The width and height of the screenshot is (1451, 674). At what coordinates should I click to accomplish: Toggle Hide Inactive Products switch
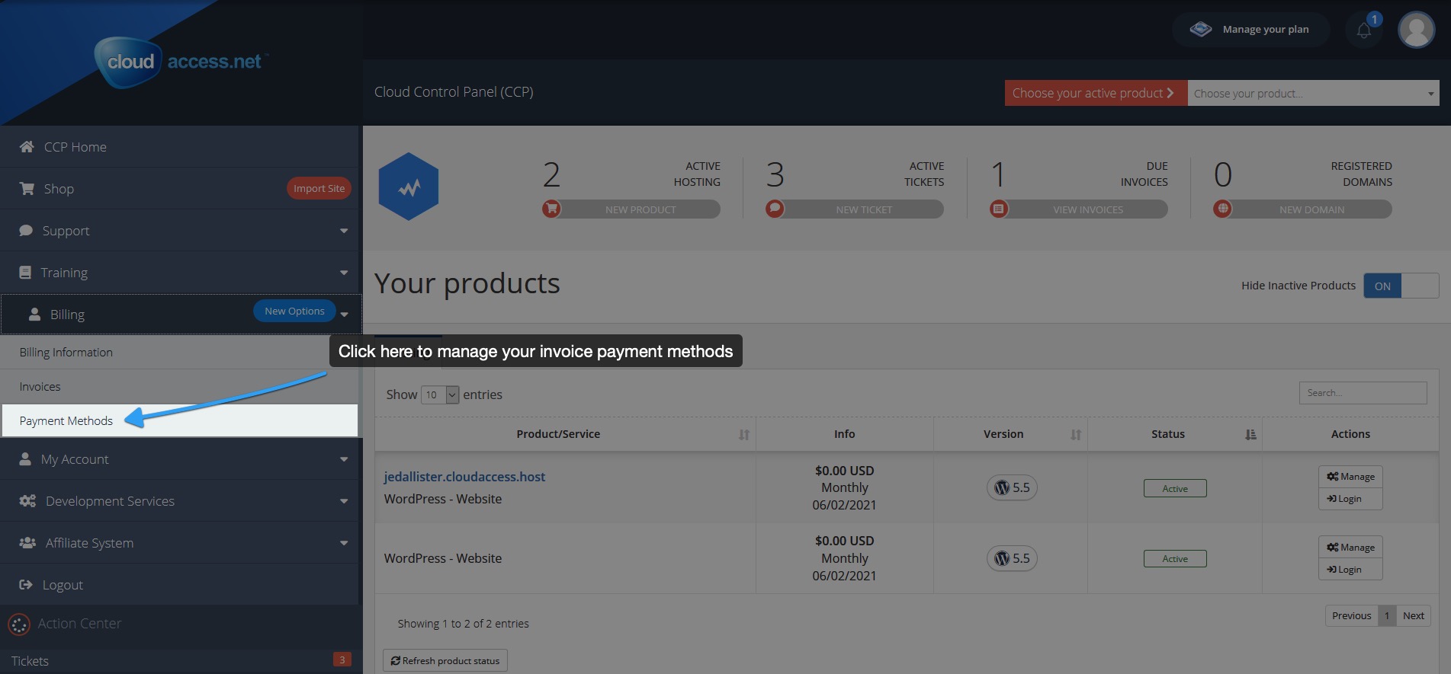pos(1401,286)
